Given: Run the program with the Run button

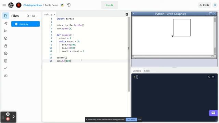Looking at the screenshot, I should click(109, 5).
